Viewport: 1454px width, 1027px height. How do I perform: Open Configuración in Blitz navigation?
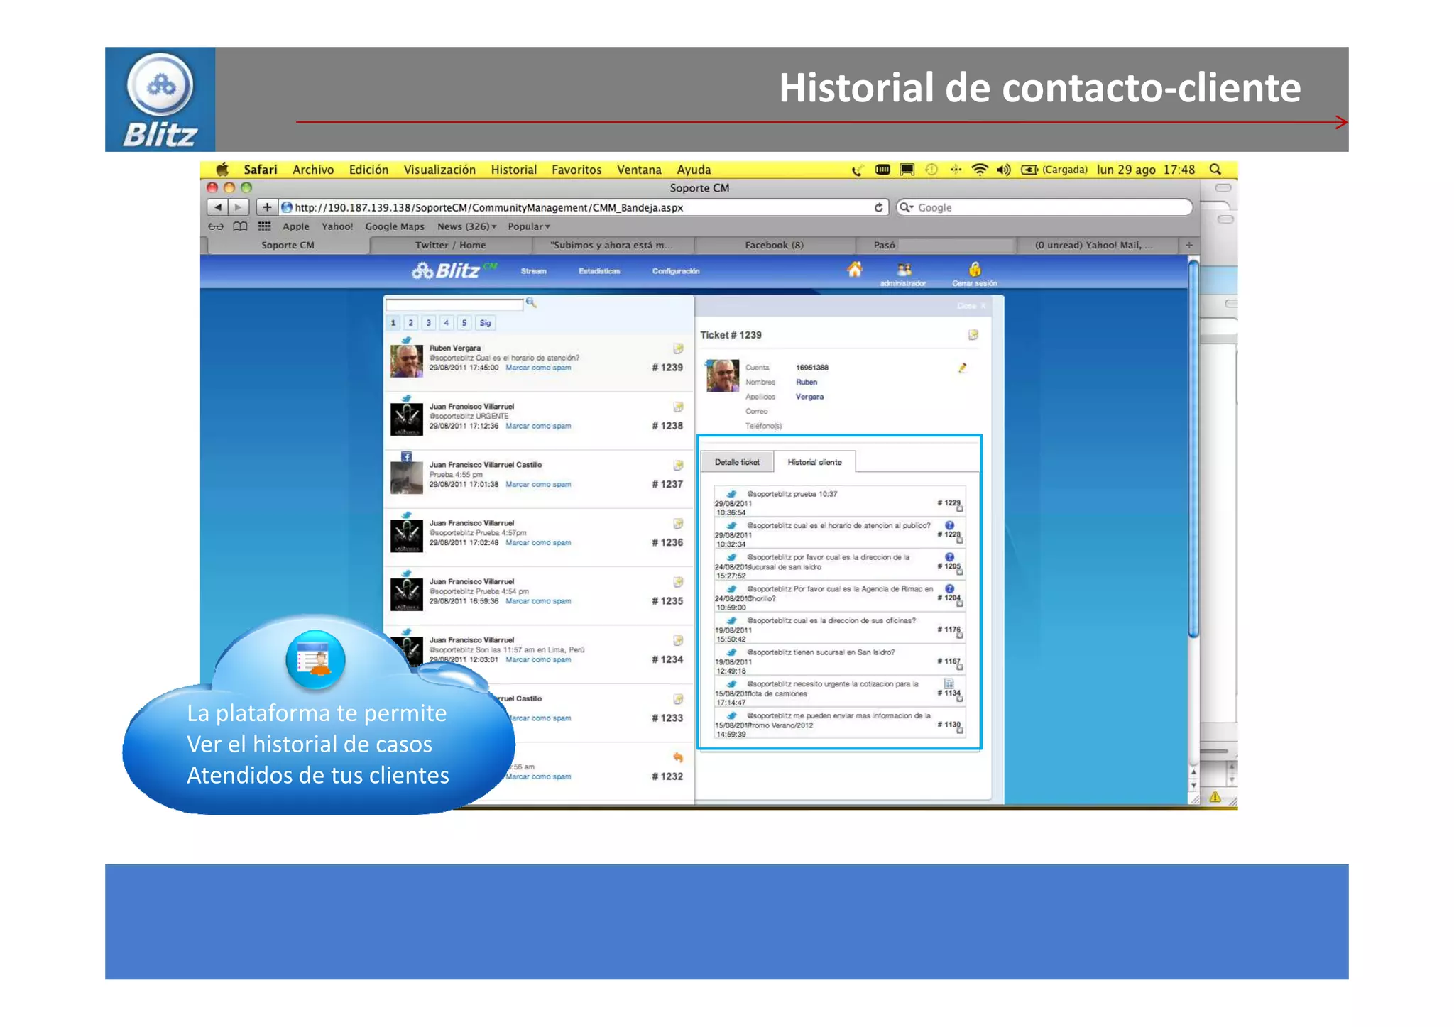[x=676, y=271]
